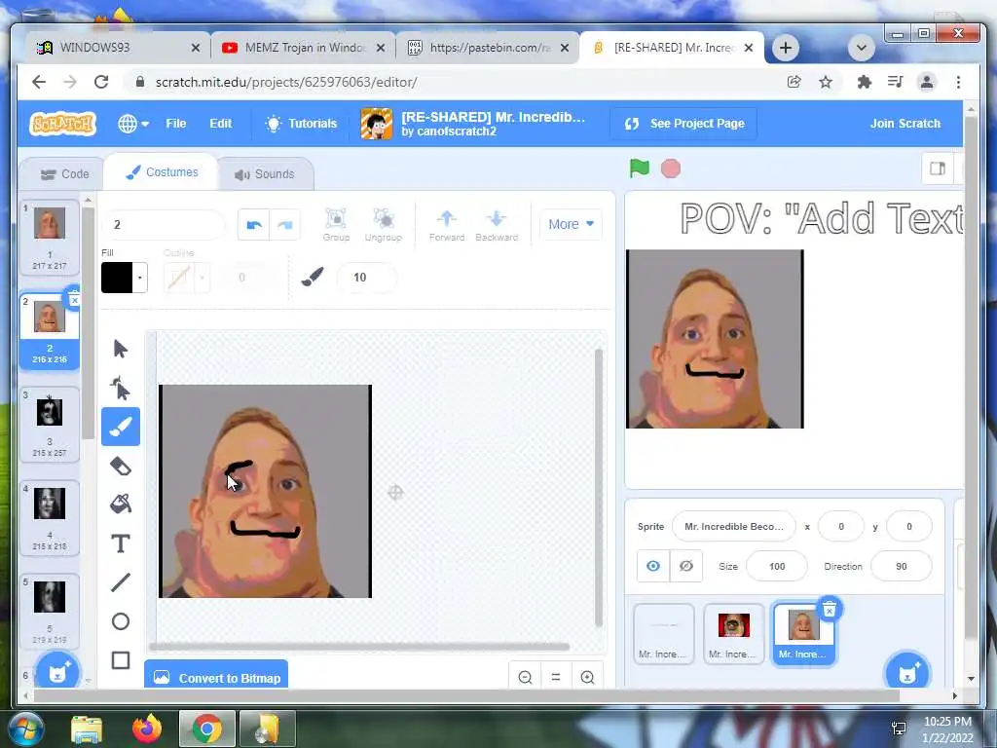This screenshot has width=997, height=748.
Task: Click Choose a Sprite cat button
Action: (907, 672)
